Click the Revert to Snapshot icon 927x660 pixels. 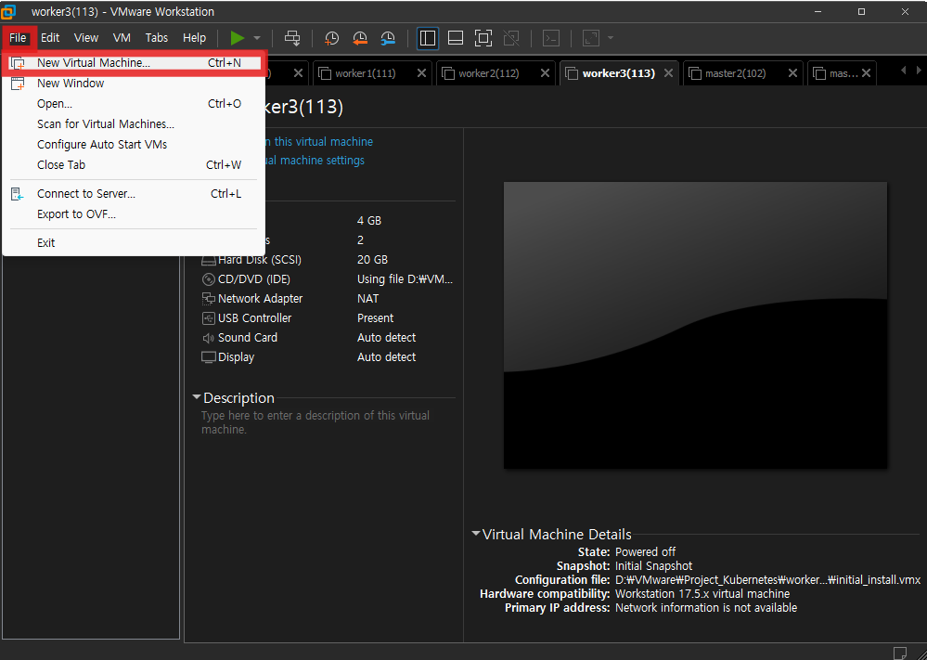(359, 38)
